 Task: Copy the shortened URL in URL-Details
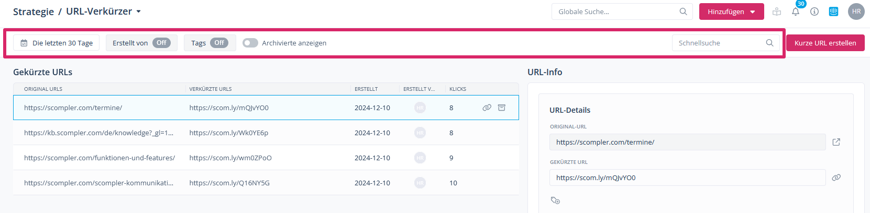(x=836, y=177)
